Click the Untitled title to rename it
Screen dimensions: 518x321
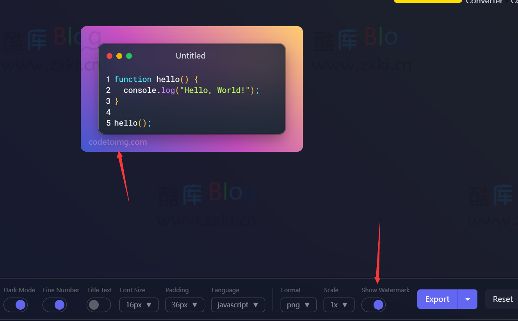190,56
